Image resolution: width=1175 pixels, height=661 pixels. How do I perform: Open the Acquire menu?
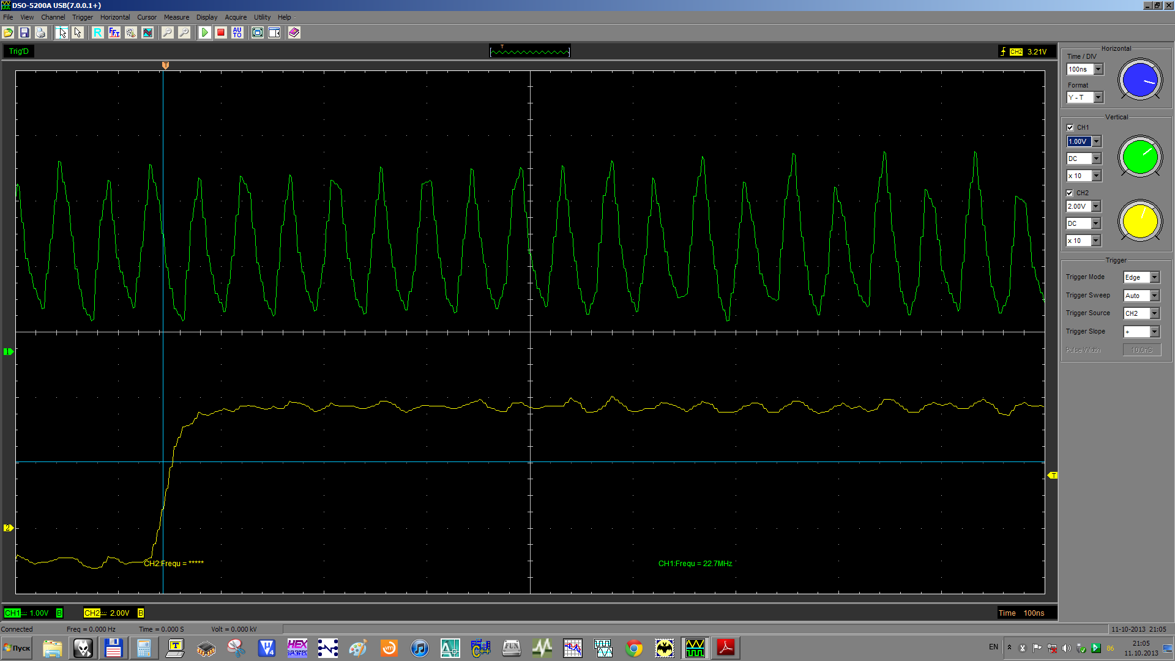[236, 17]
